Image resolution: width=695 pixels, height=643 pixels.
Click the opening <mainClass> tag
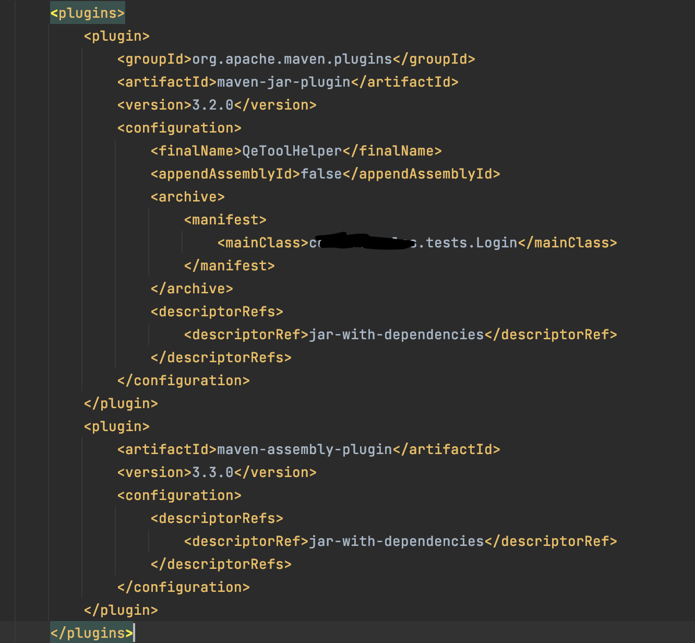263,243
